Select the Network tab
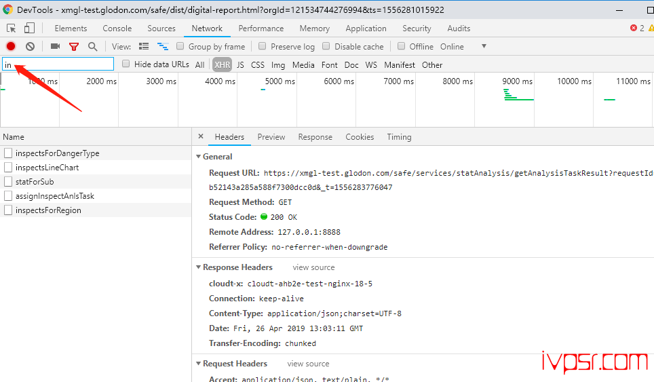The image size is (654, 382). click(207, 28)
